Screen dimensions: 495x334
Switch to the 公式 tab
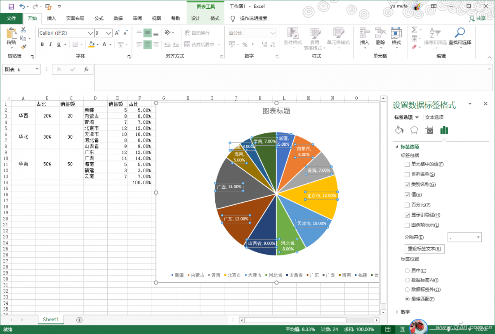[99, 19]
